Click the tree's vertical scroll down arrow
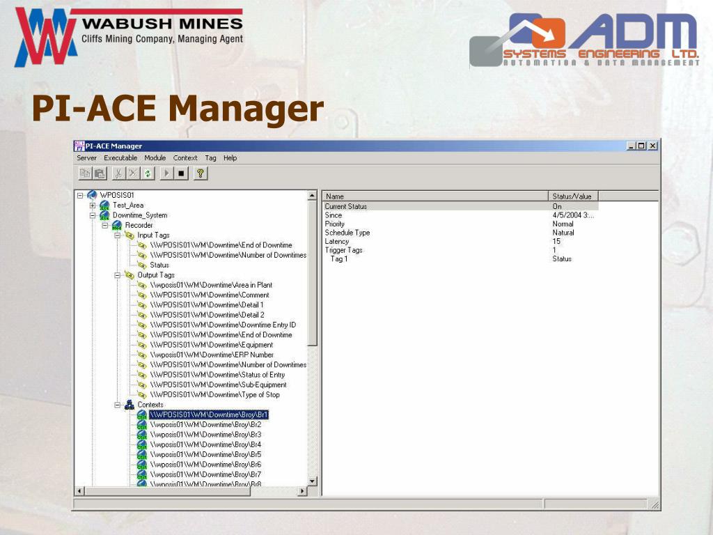This screenshot has width=713, height=535. [312, 481]
